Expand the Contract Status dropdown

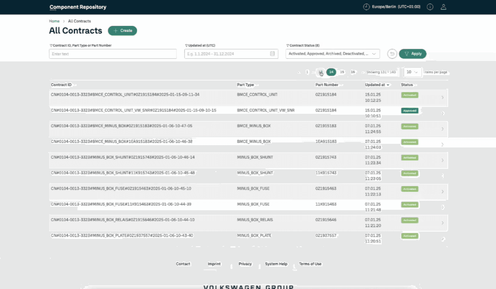(373, 54)
